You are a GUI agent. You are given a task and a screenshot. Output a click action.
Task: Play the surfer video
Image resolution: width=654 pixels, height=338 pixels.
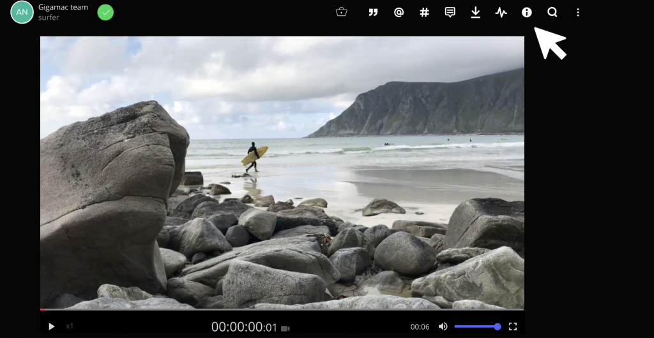(x=51, y=327)
